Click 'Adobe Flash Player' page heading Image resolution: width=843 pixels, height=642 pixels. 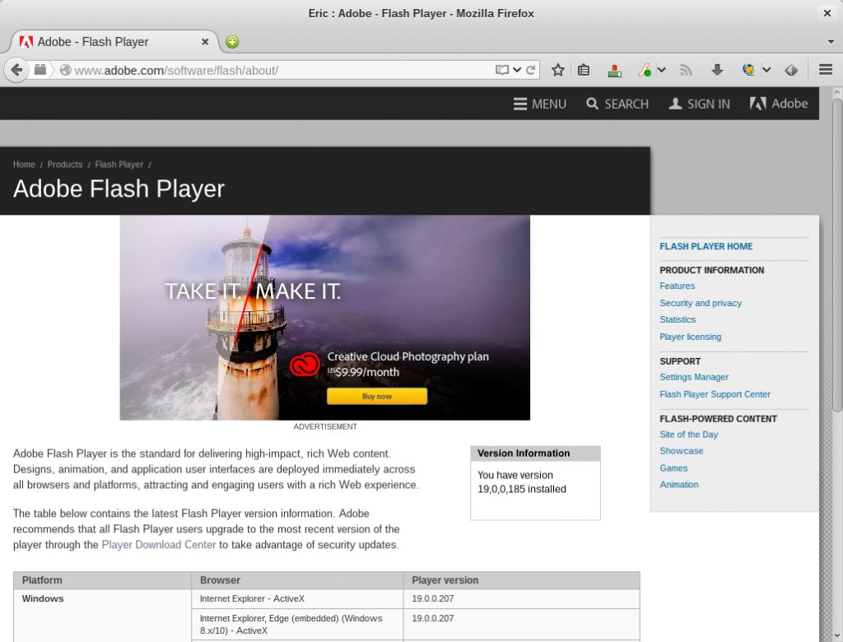coord(119,188)
